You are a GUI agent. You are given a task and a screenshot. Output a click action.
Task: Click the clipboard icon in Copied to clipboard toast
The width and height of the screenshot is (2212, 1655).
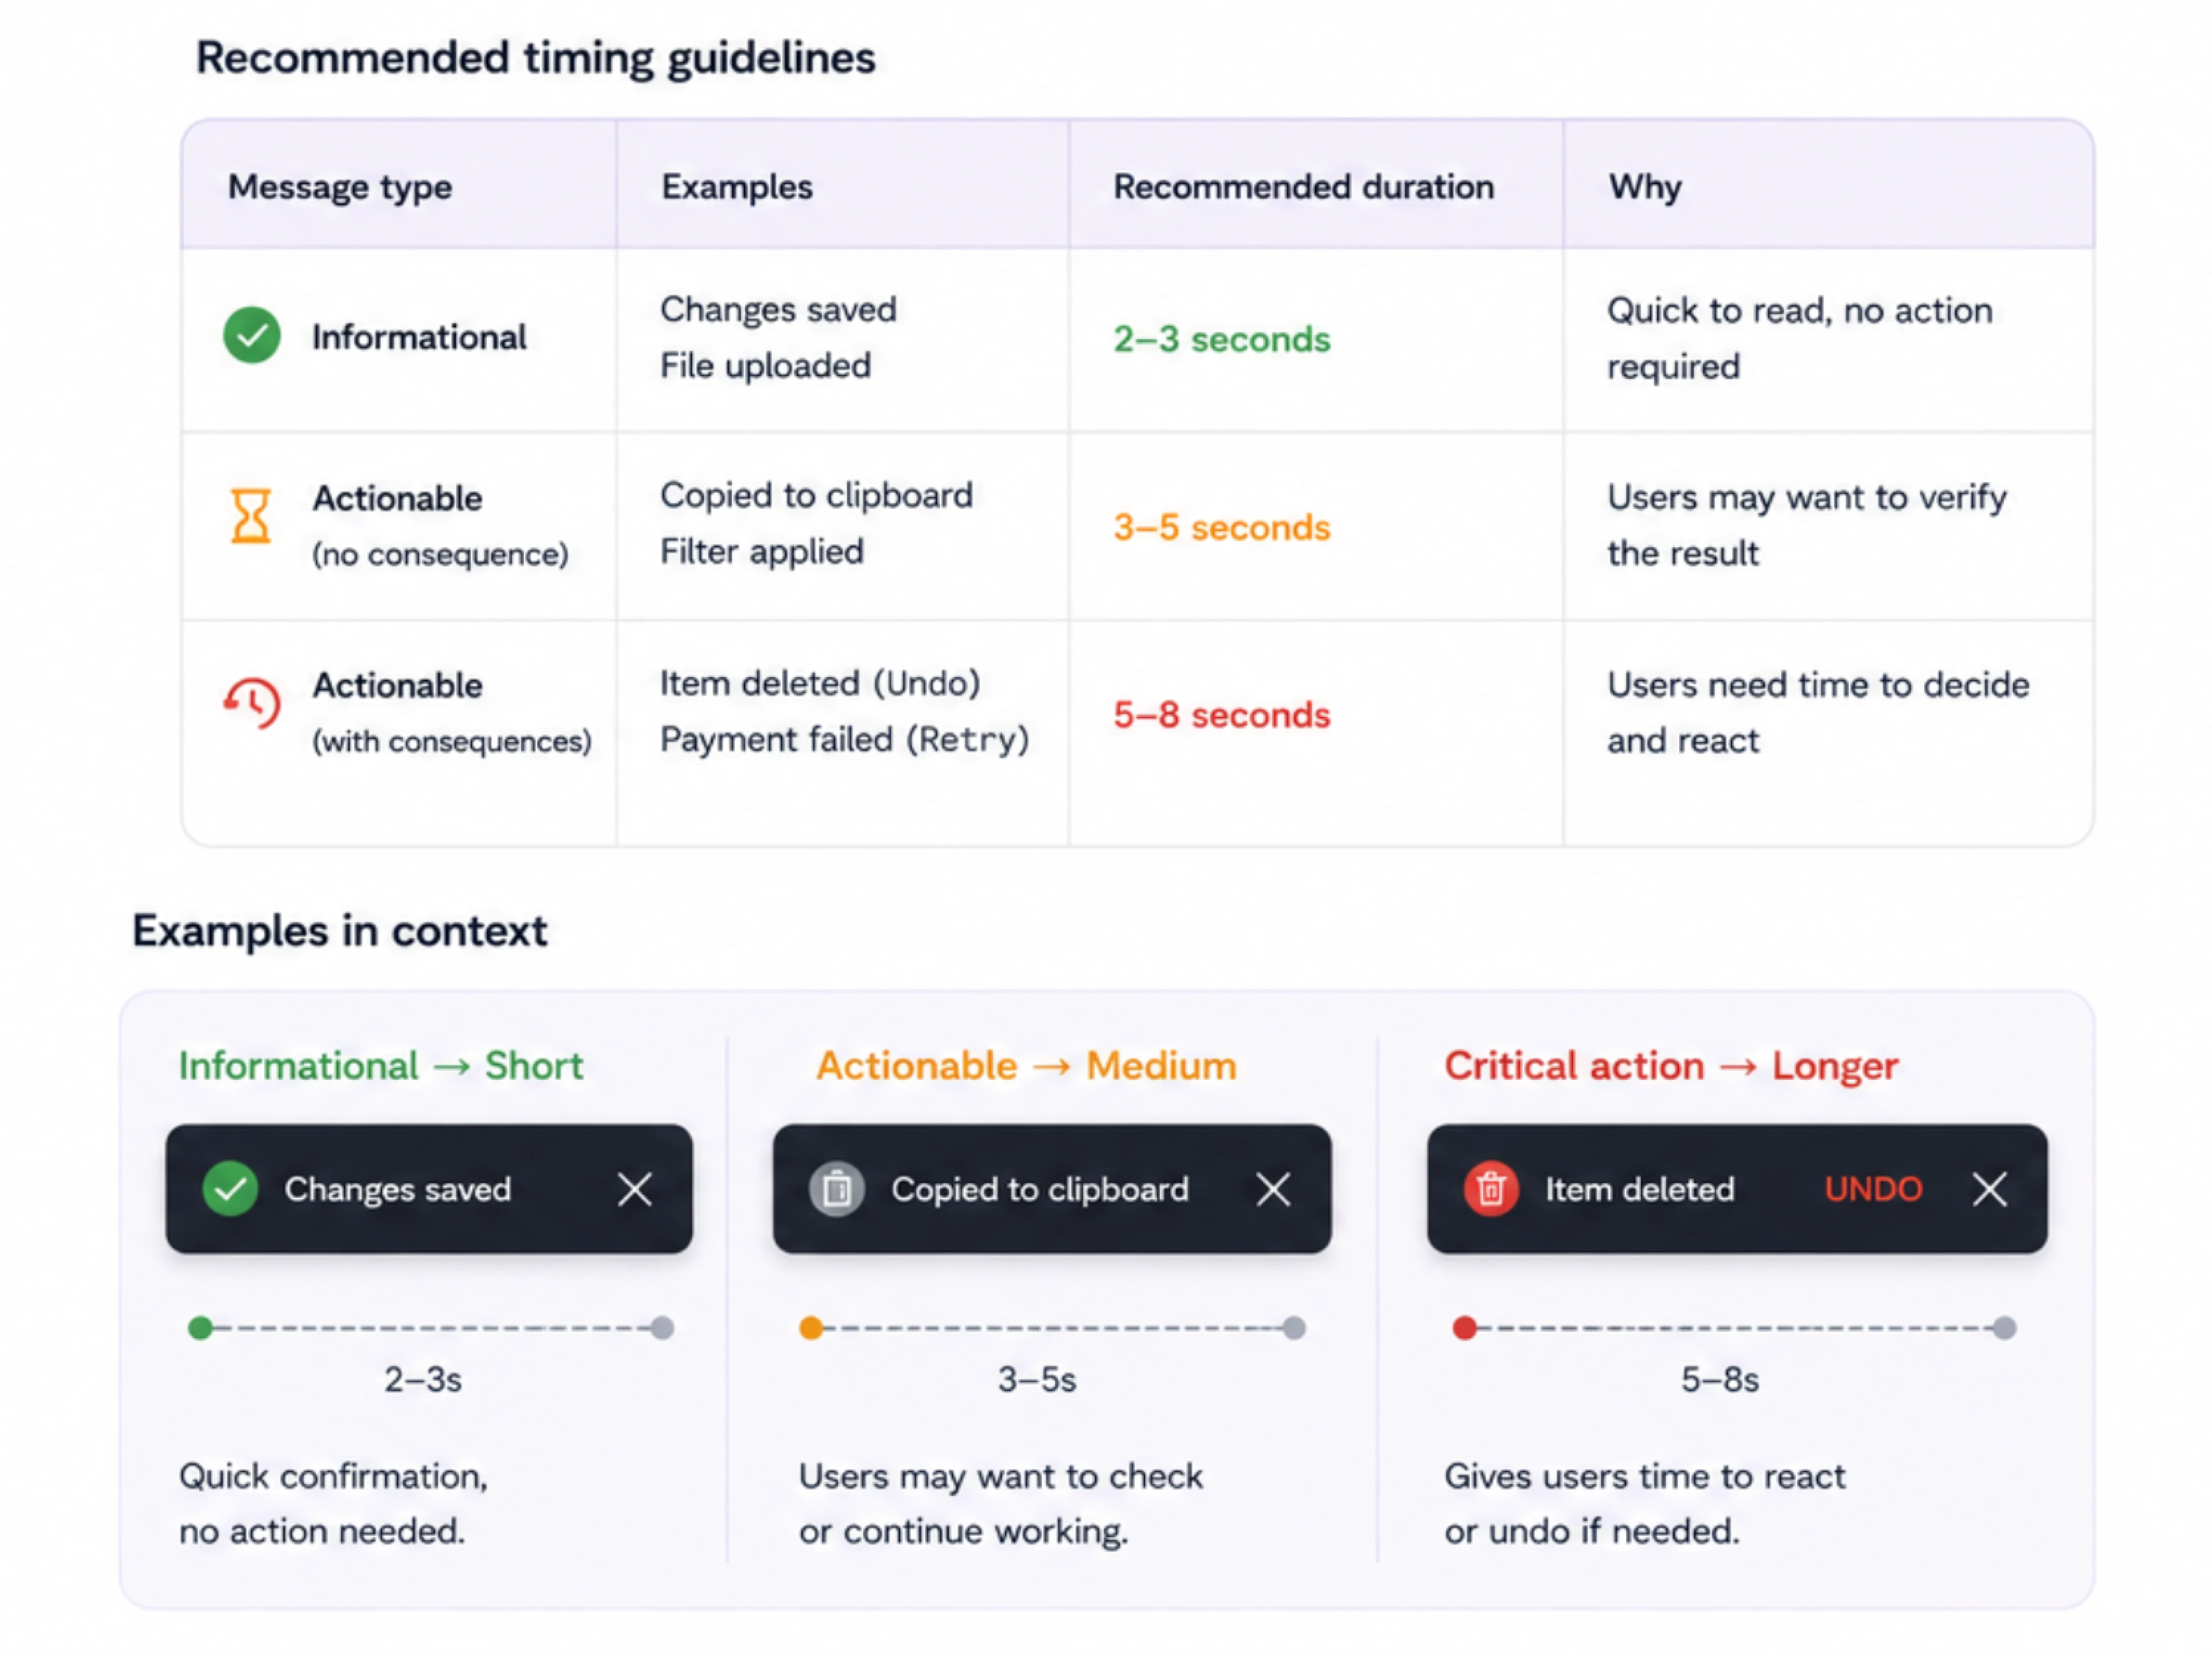tap(837, 1189)
